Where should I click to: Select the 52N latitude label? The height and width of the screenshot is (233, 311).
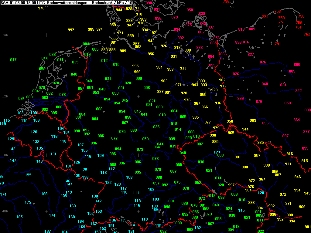click(x=5, y=96)
